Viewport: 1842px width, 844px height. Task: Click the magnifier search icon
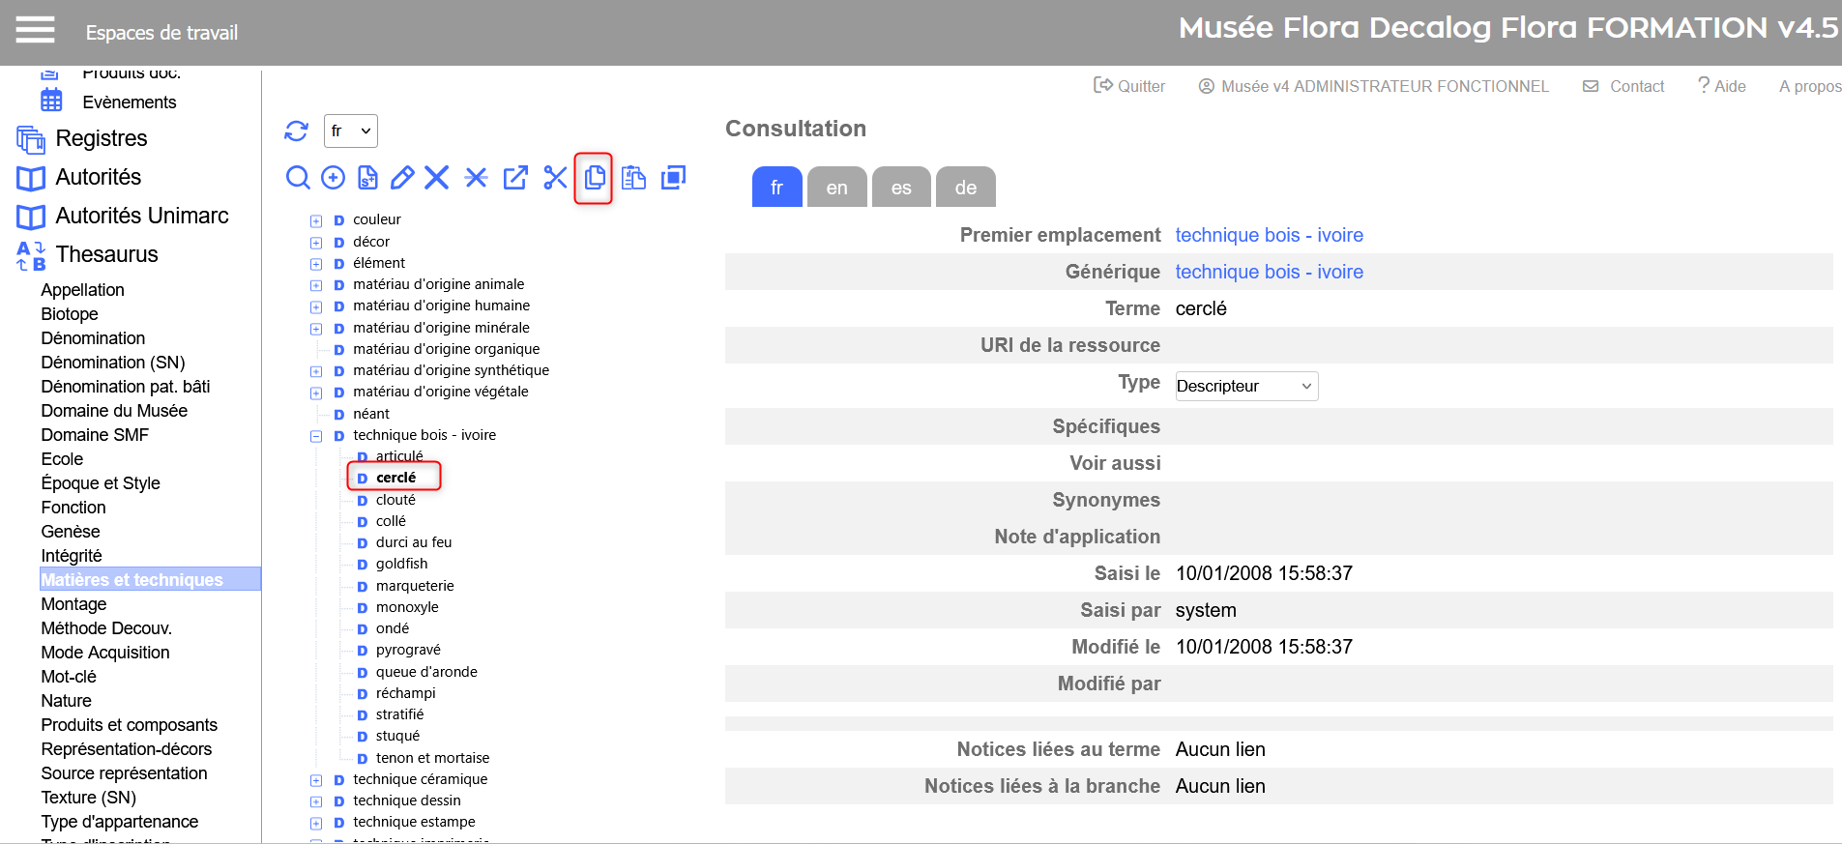pyautogui.click(x=298, y=178)
